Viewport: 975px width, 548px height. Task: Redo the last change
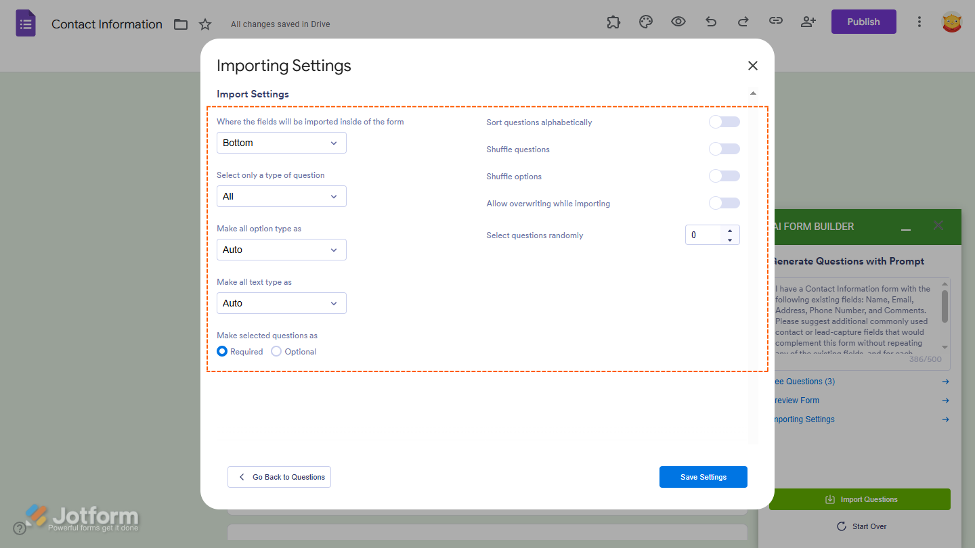743,22
